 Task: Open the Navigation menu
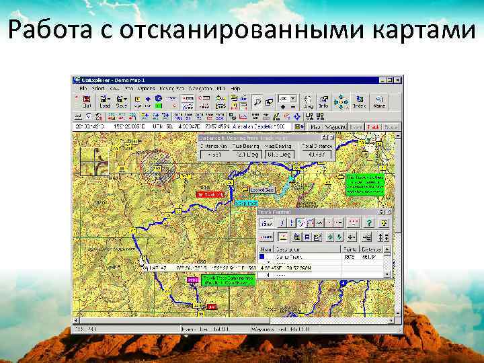coord(200,89)
